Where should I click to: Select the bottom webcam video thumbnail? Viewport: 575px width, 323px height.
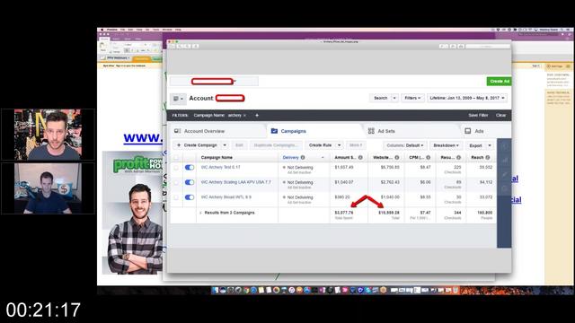(48, 188)
